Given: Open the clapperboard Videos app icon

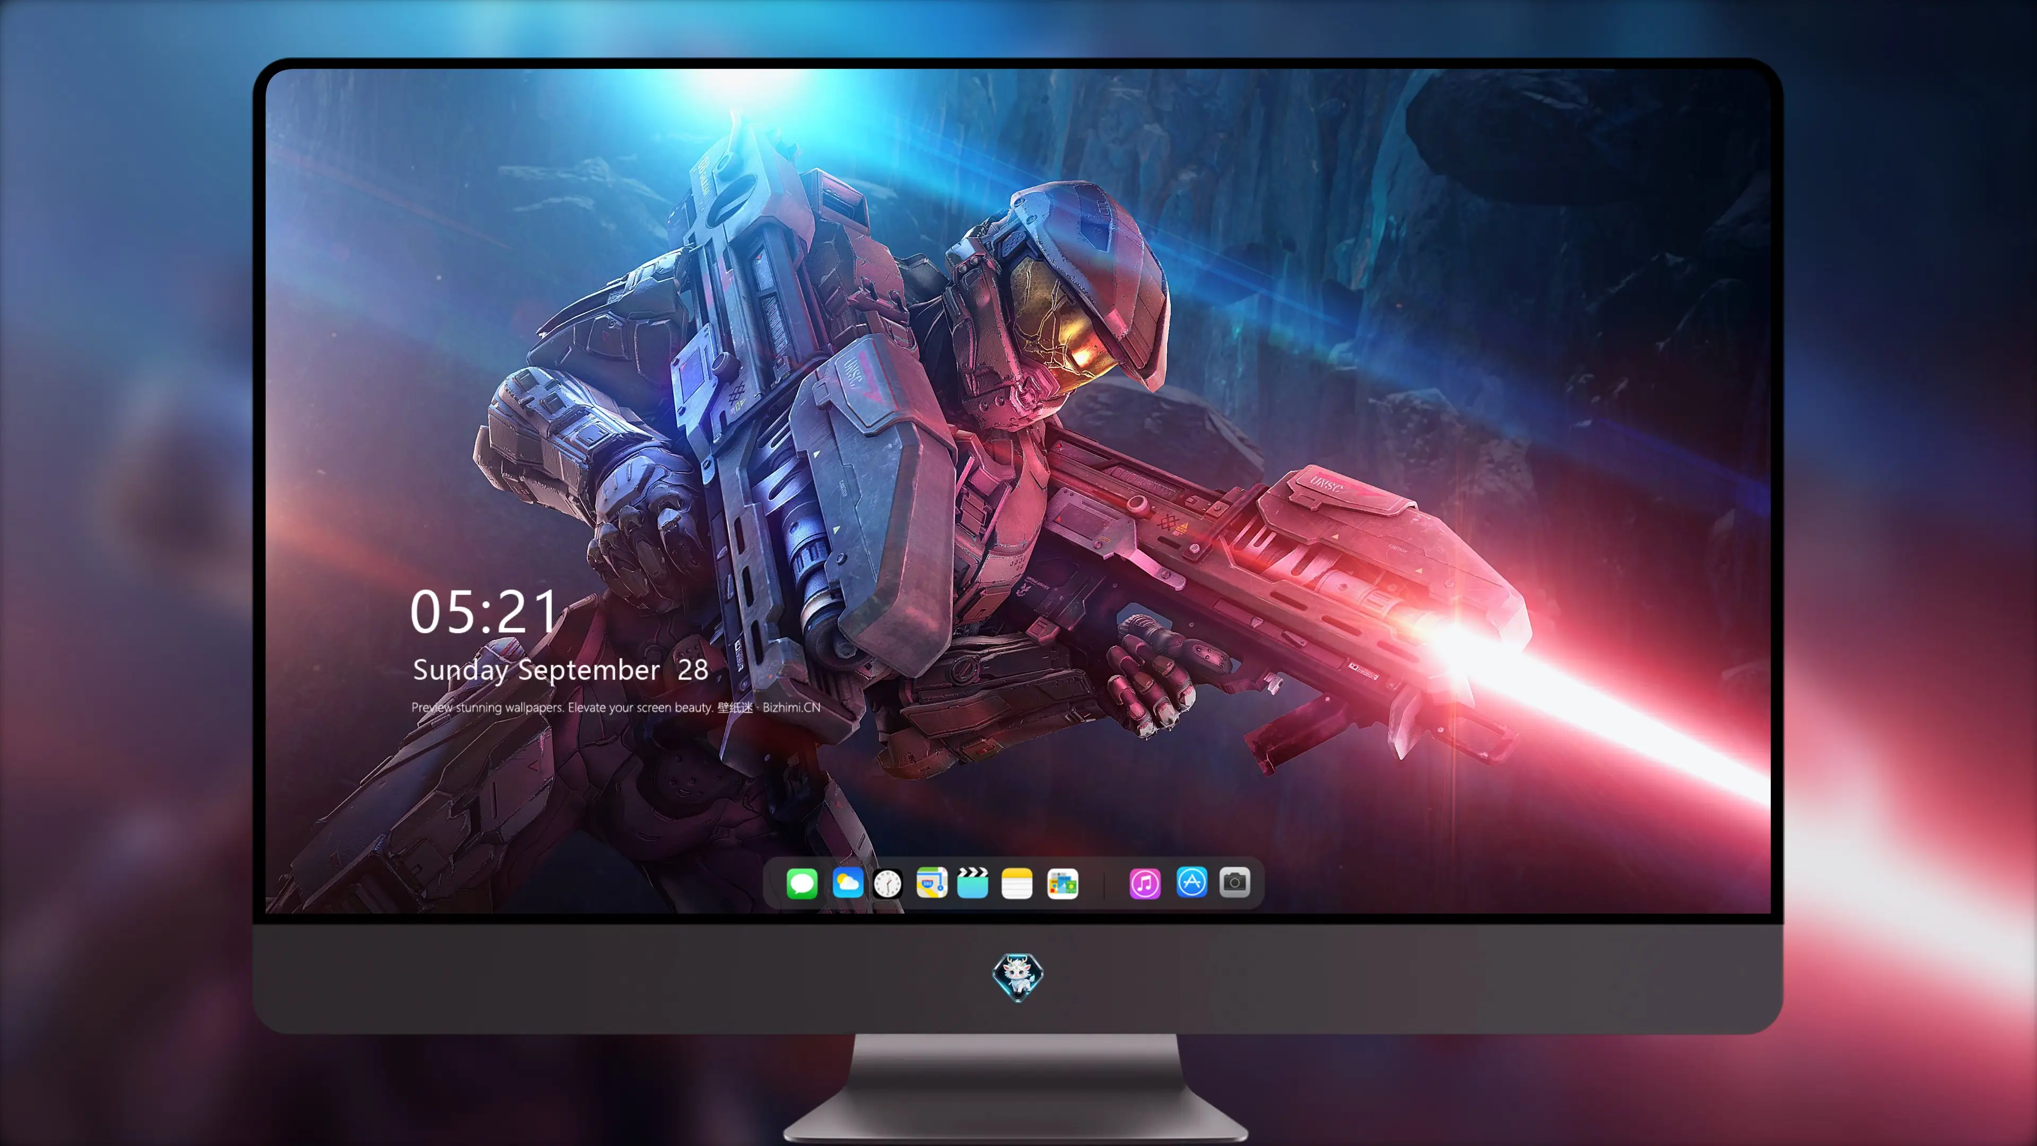Looking at the screenshot, I should [x=973, y=883].
